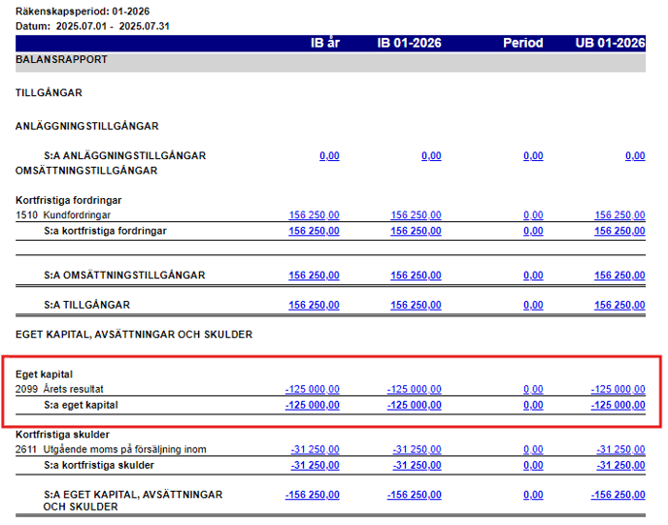This screenshot has width=668, height=525.
Task: Select the 'BALANSRAPPORT' heading
Action: pyautogui.click(x=61, y=59)
